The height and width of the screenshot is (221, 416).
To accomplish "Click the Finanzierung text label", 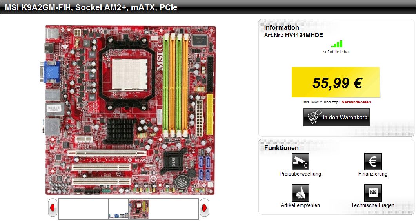I will pyautogui.click(x=373, y=174).
